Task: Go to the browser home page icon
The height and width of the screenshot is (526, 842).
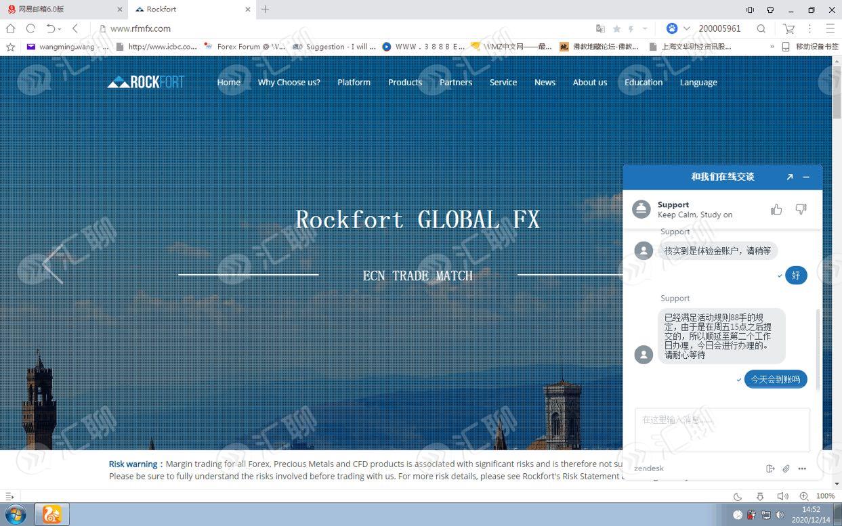Action: coord(10,28)
